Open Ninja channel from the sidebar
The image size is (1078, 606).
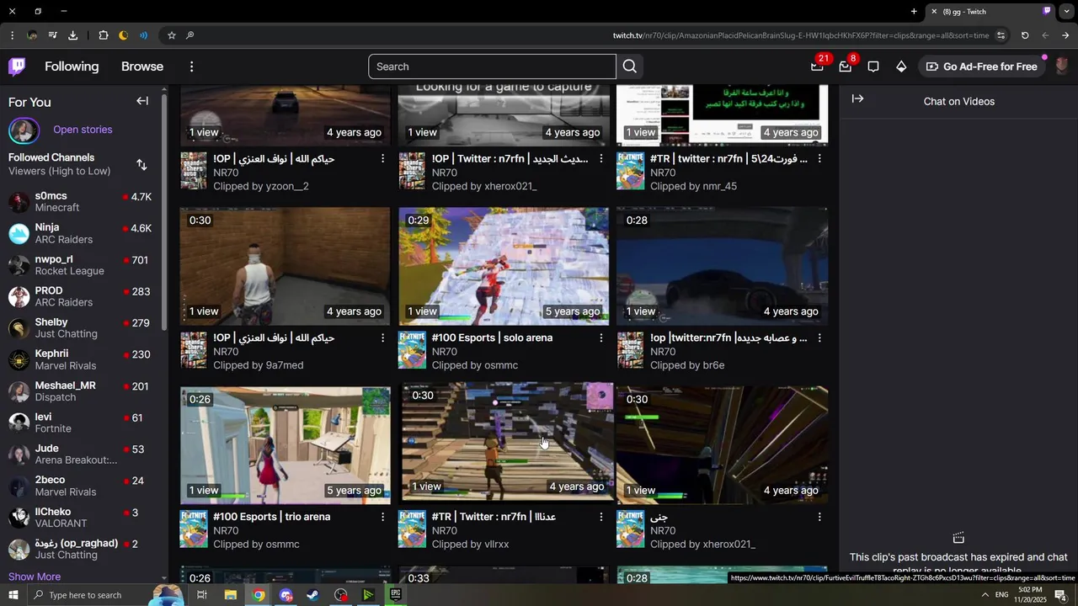pos(80,233)
